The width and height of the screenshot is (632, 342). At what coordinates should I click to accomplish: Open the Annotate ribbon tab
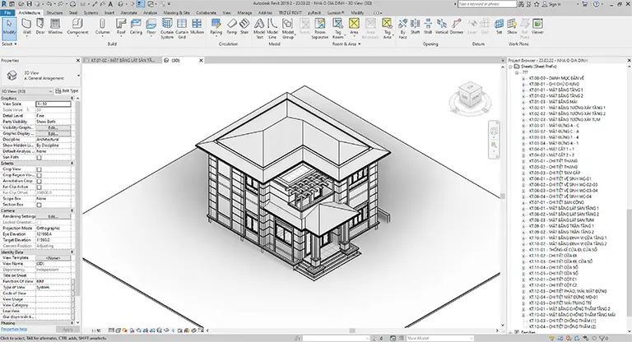[129, 13]
